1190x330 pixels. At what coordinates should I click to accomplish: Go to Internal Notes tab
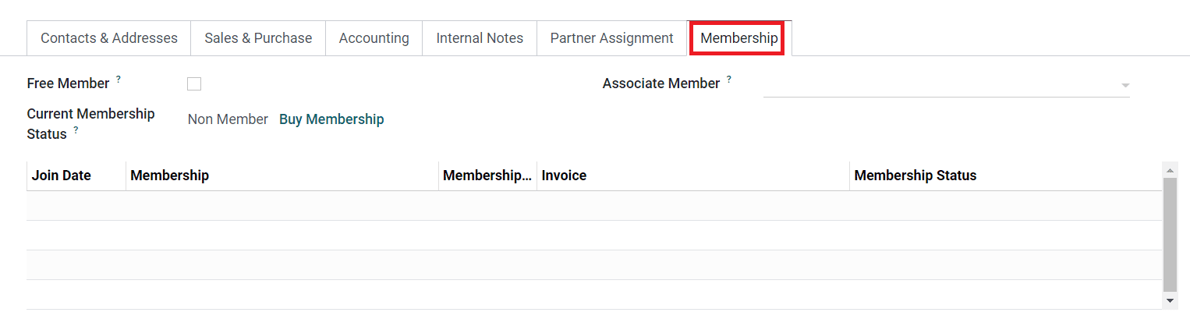[480, 38]
